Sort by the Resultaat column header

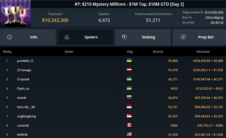(x=203, y=52)
